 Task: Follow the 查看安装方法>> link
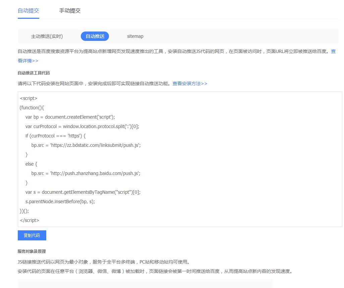190,83
